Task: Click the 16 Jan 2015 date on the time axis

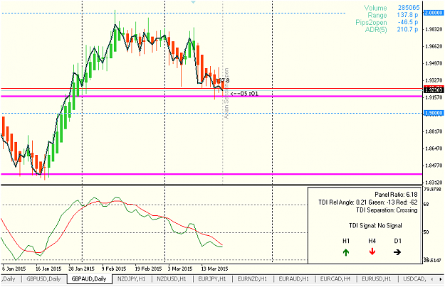Action: pos(48,269)
